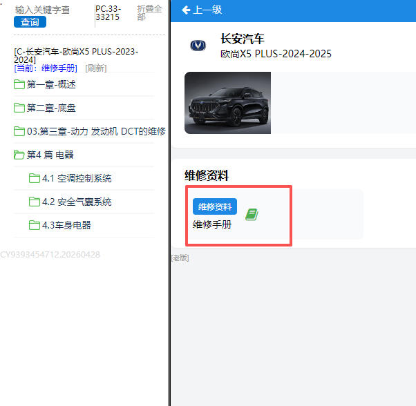The height and width of the screenshot is (406, 416).
Task: Click the PC.33-33215 text
Action: [x=108, y=12]
